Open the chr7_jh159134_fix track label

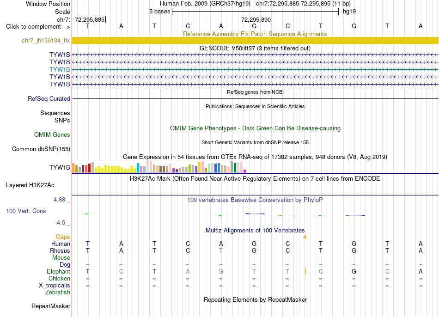coord(46,41)
